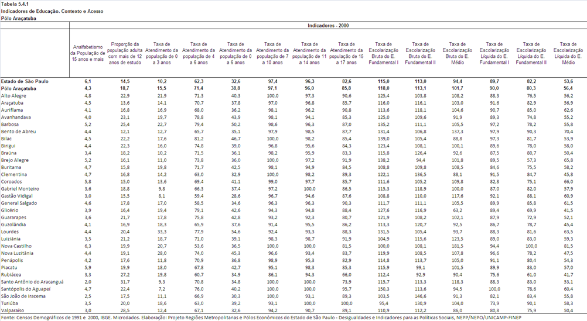This screenshot has width=587, height=321.
Task: Click São João de Iracema's value 146,6
Action: [421, 296]
